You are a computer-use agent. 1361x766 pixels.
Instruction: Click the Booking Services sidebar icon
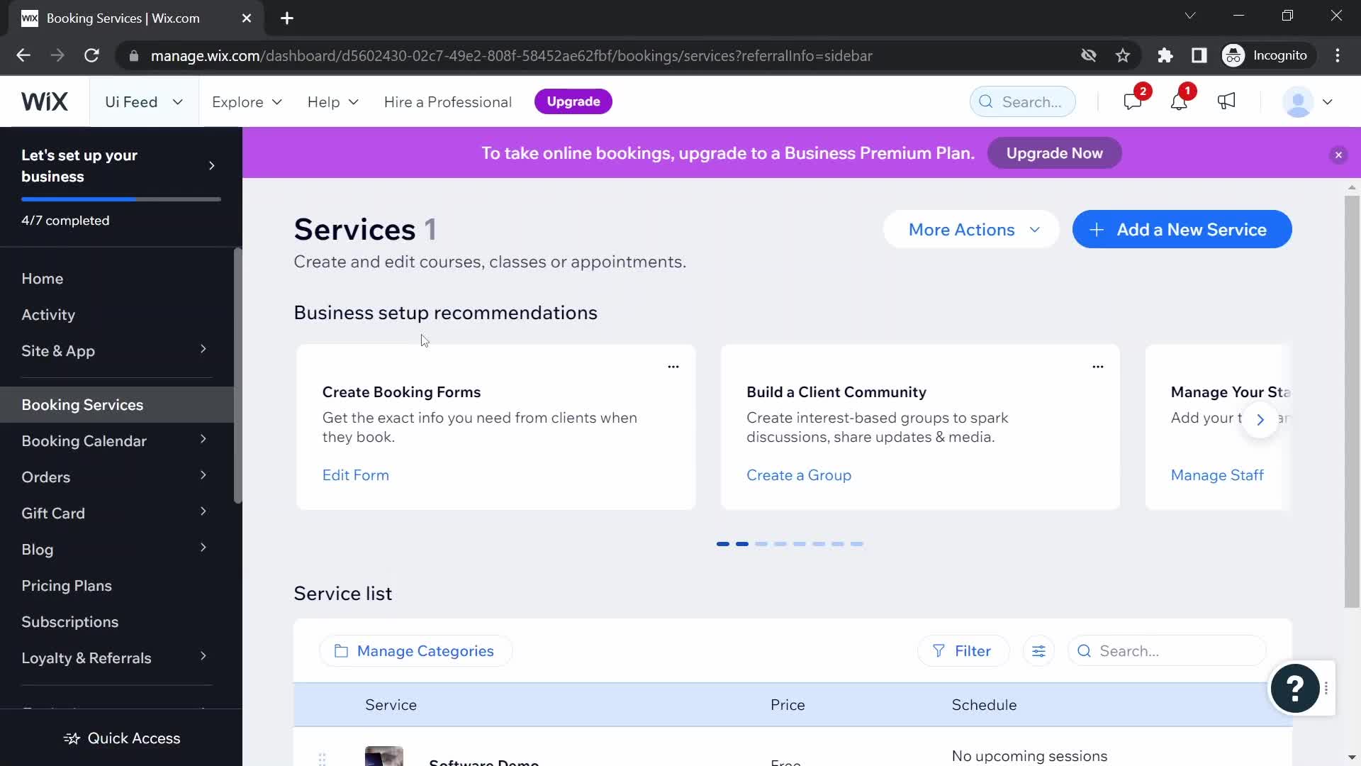pyautogui.click(x=82, y=404)
